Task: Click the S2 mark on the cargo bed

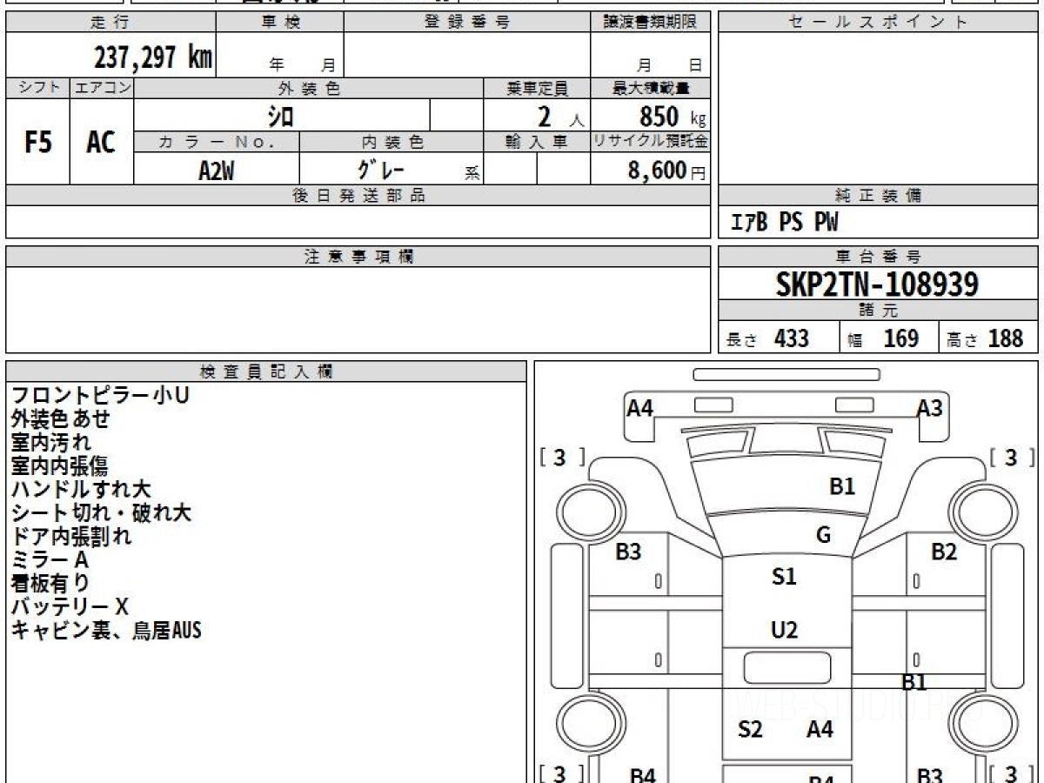Action: tap(750, 729)
